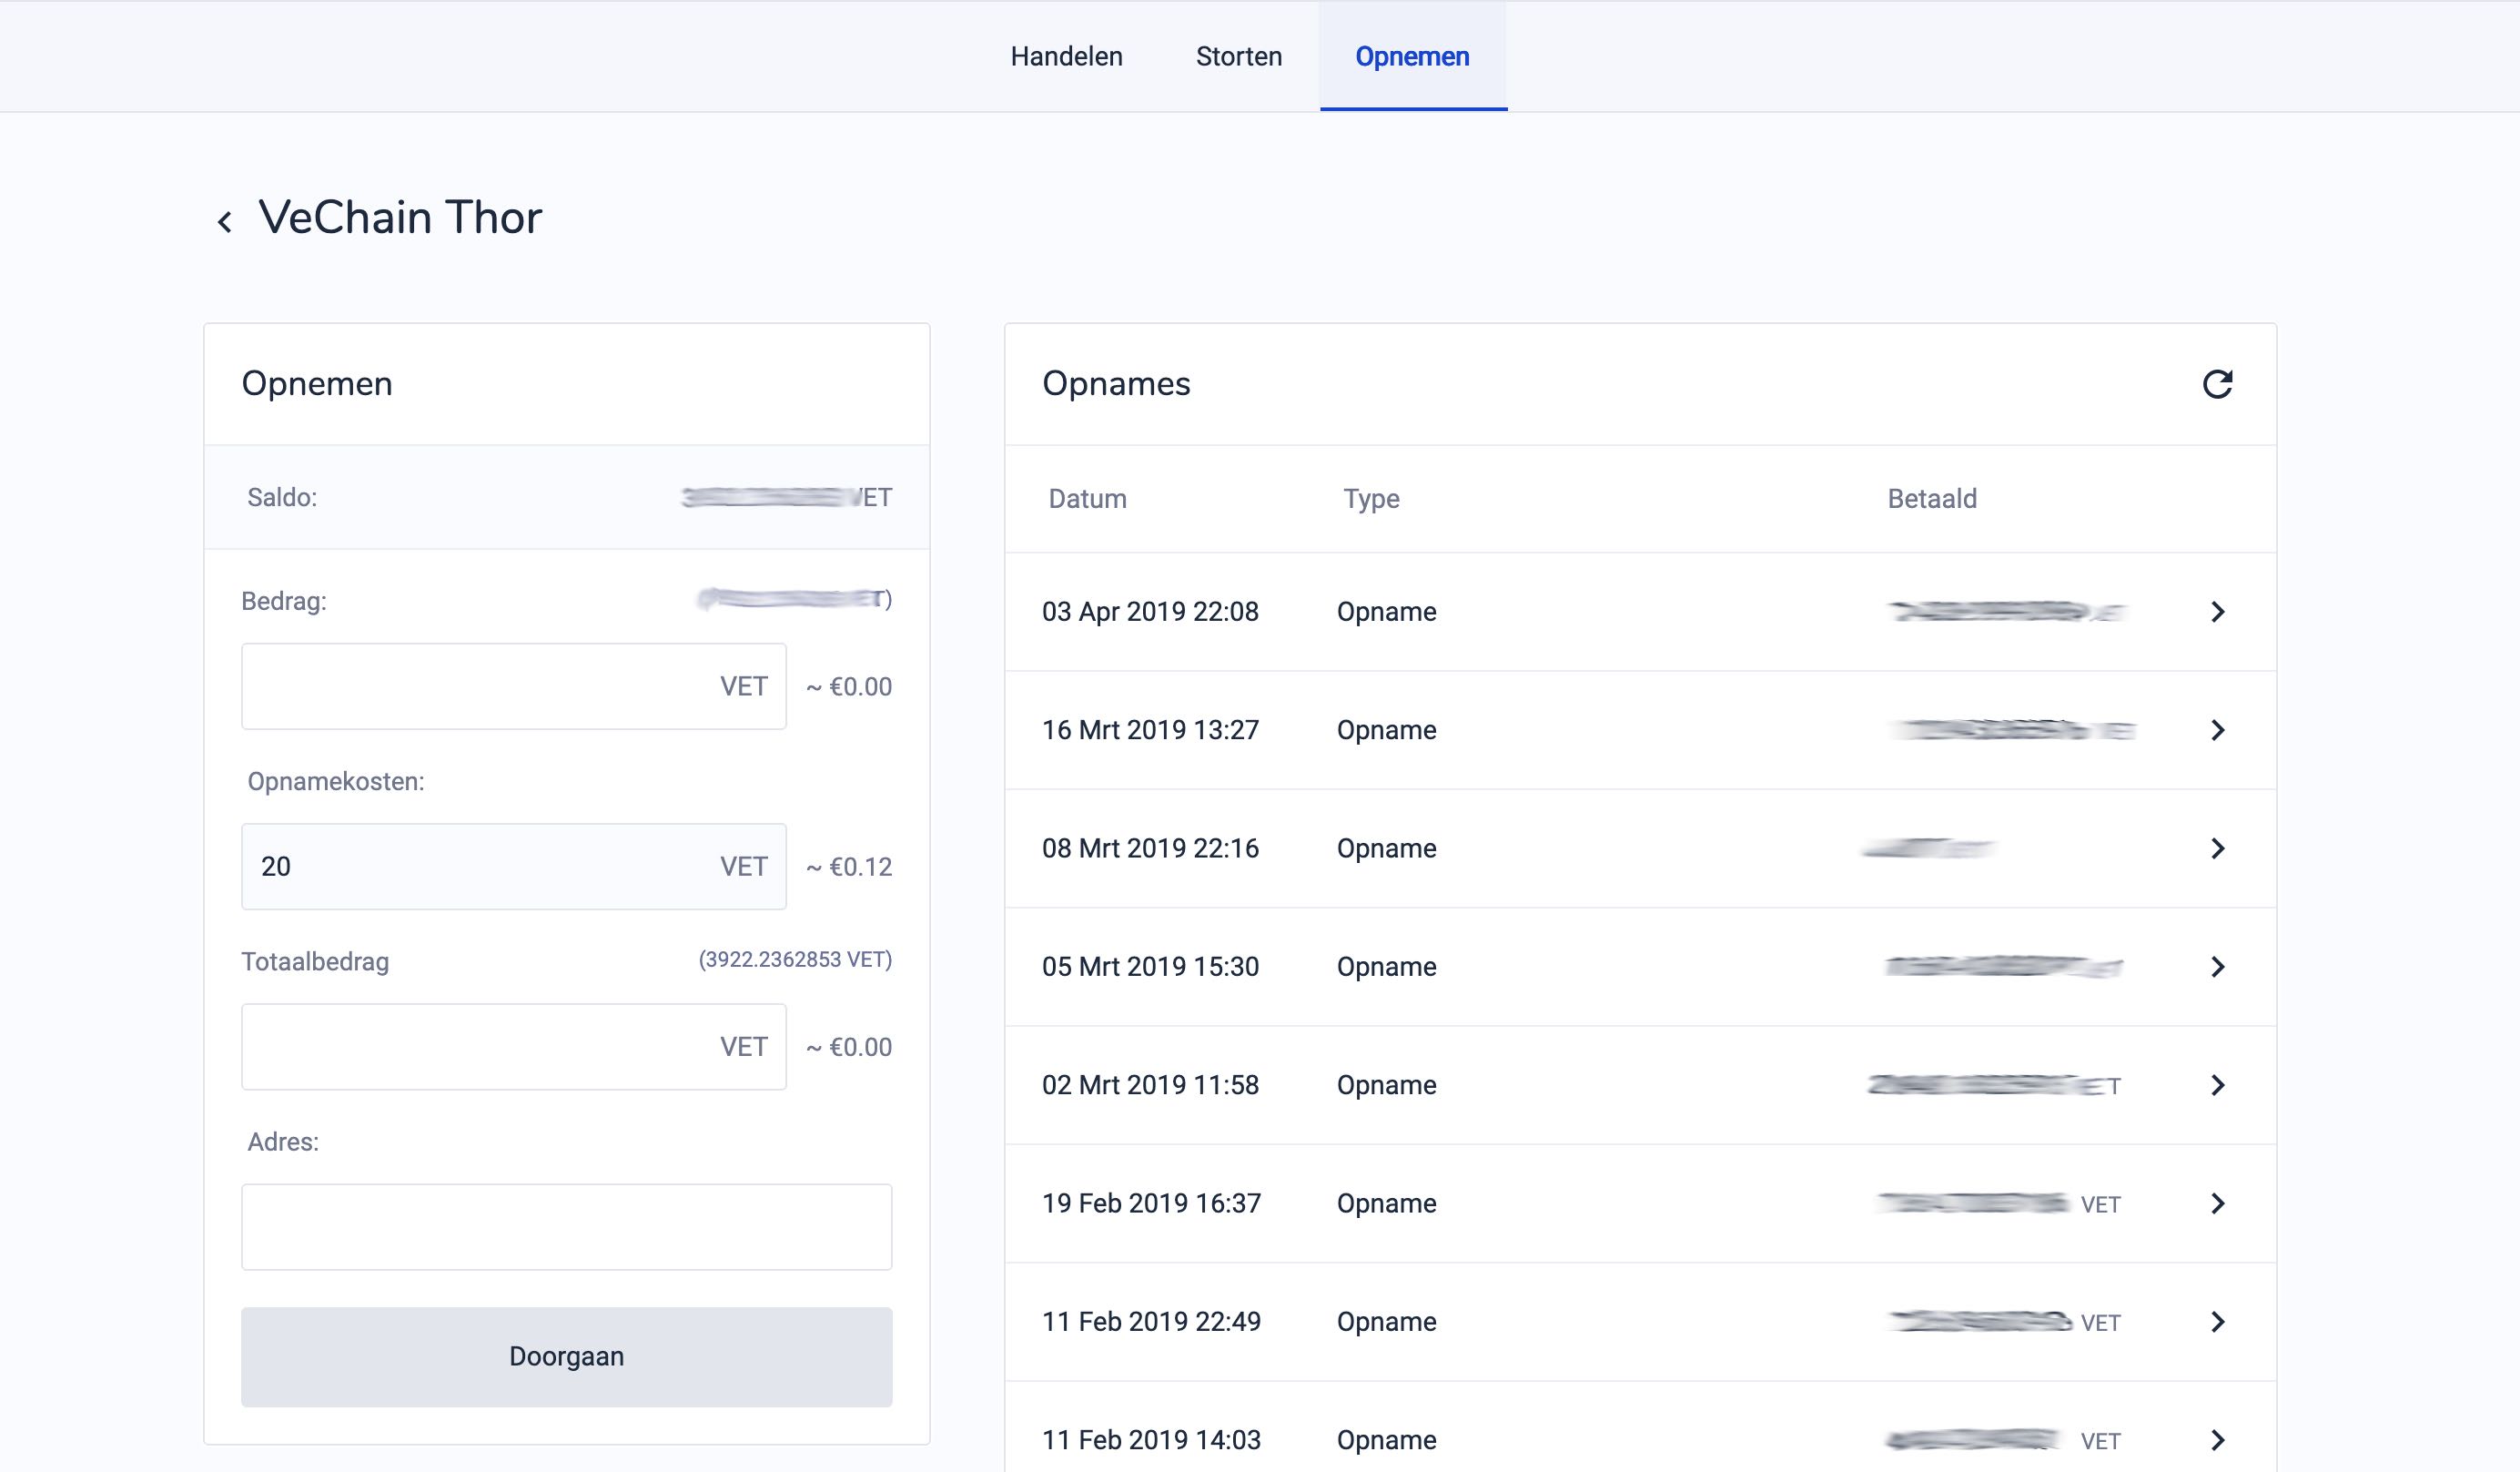Open details for 08 Mrt 2019 22:16
The width and height of the screenshot is (2520, 1472).
tap(2217, 848)
